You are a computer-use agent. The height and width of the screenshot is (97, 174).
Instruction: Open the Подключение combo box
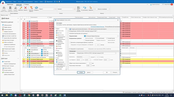(101, 36)
